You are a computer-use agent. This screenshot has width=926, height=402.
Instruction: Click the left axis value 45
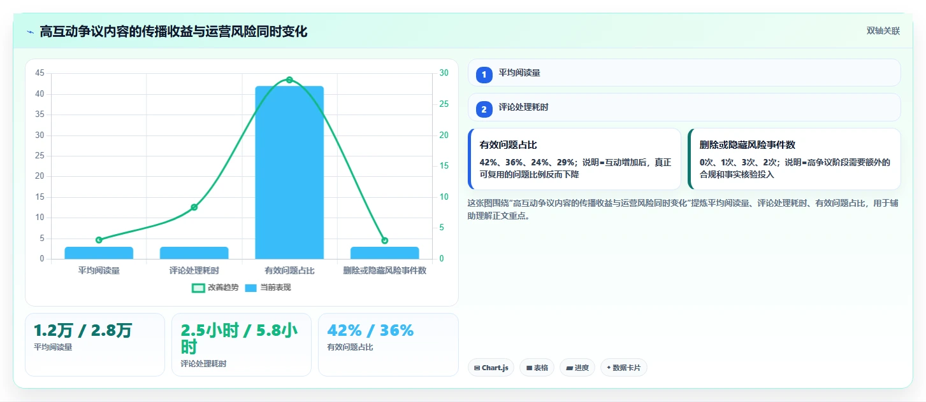pyautogui.click(x=40, y=73)
